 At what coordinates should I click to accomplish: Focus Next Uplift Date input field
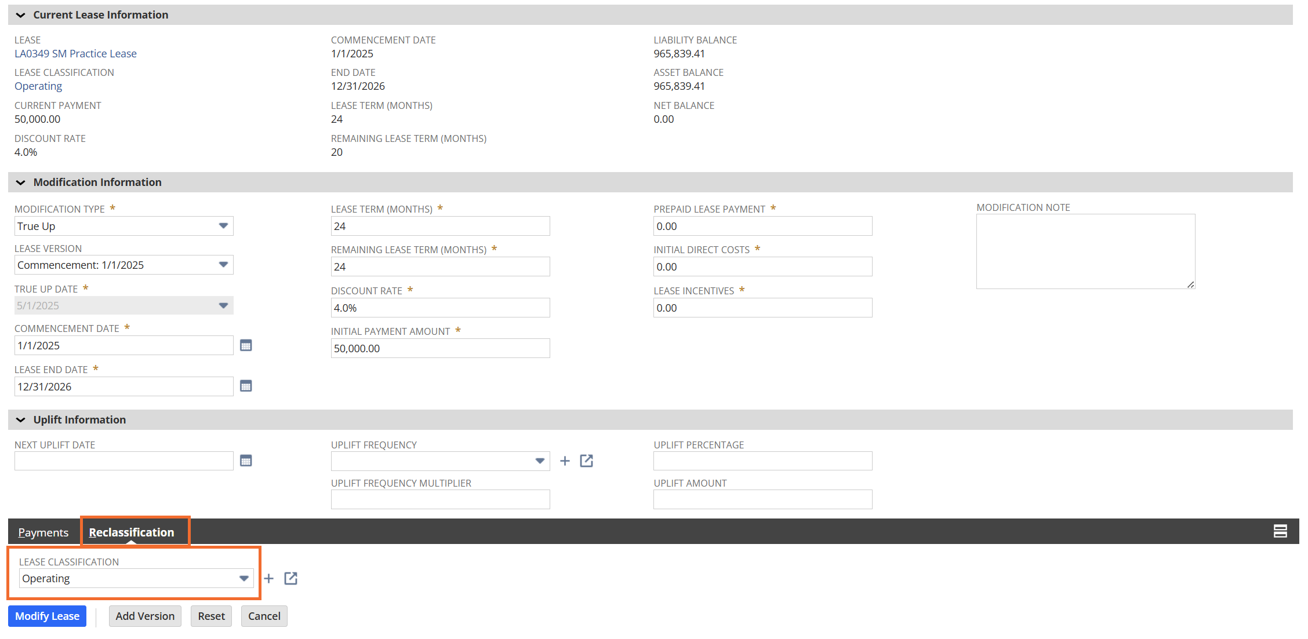point(124,461)
